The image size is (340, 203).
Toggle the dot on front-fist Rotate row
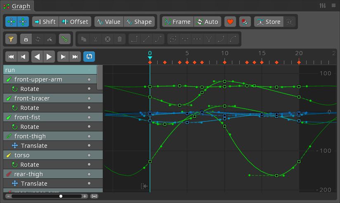click(x=89, y=127)
